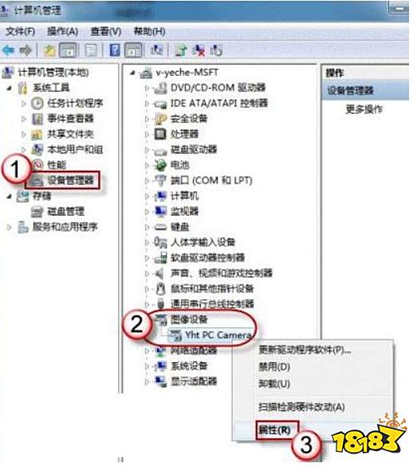Open 磁盘管理 under 存储

65,212
